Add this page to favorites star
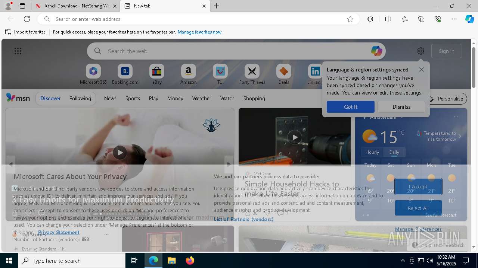The width and height of the screenshot is (478, 268). click(350, 19)
